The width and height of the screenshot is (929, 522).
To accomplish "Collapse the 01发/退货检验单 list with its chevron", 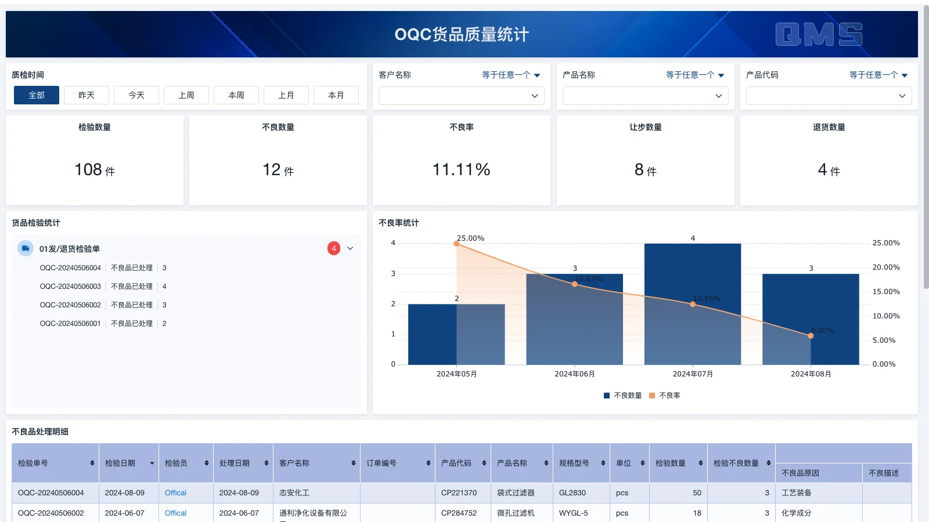I will click(x=350, y=248).
